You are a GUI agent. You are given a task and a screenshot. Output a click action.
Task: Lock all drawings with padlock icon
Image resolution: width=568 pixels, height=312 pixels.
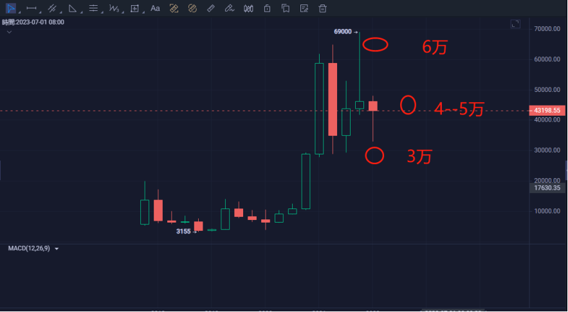click(267, 8)
